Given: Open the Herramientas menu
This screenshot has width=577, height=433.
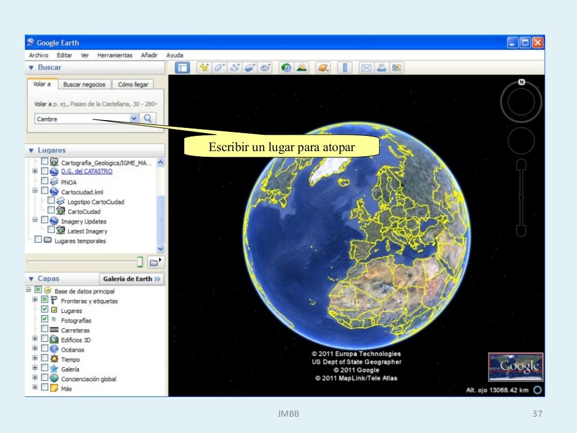Looking at the screenshot, I should 114,55.
